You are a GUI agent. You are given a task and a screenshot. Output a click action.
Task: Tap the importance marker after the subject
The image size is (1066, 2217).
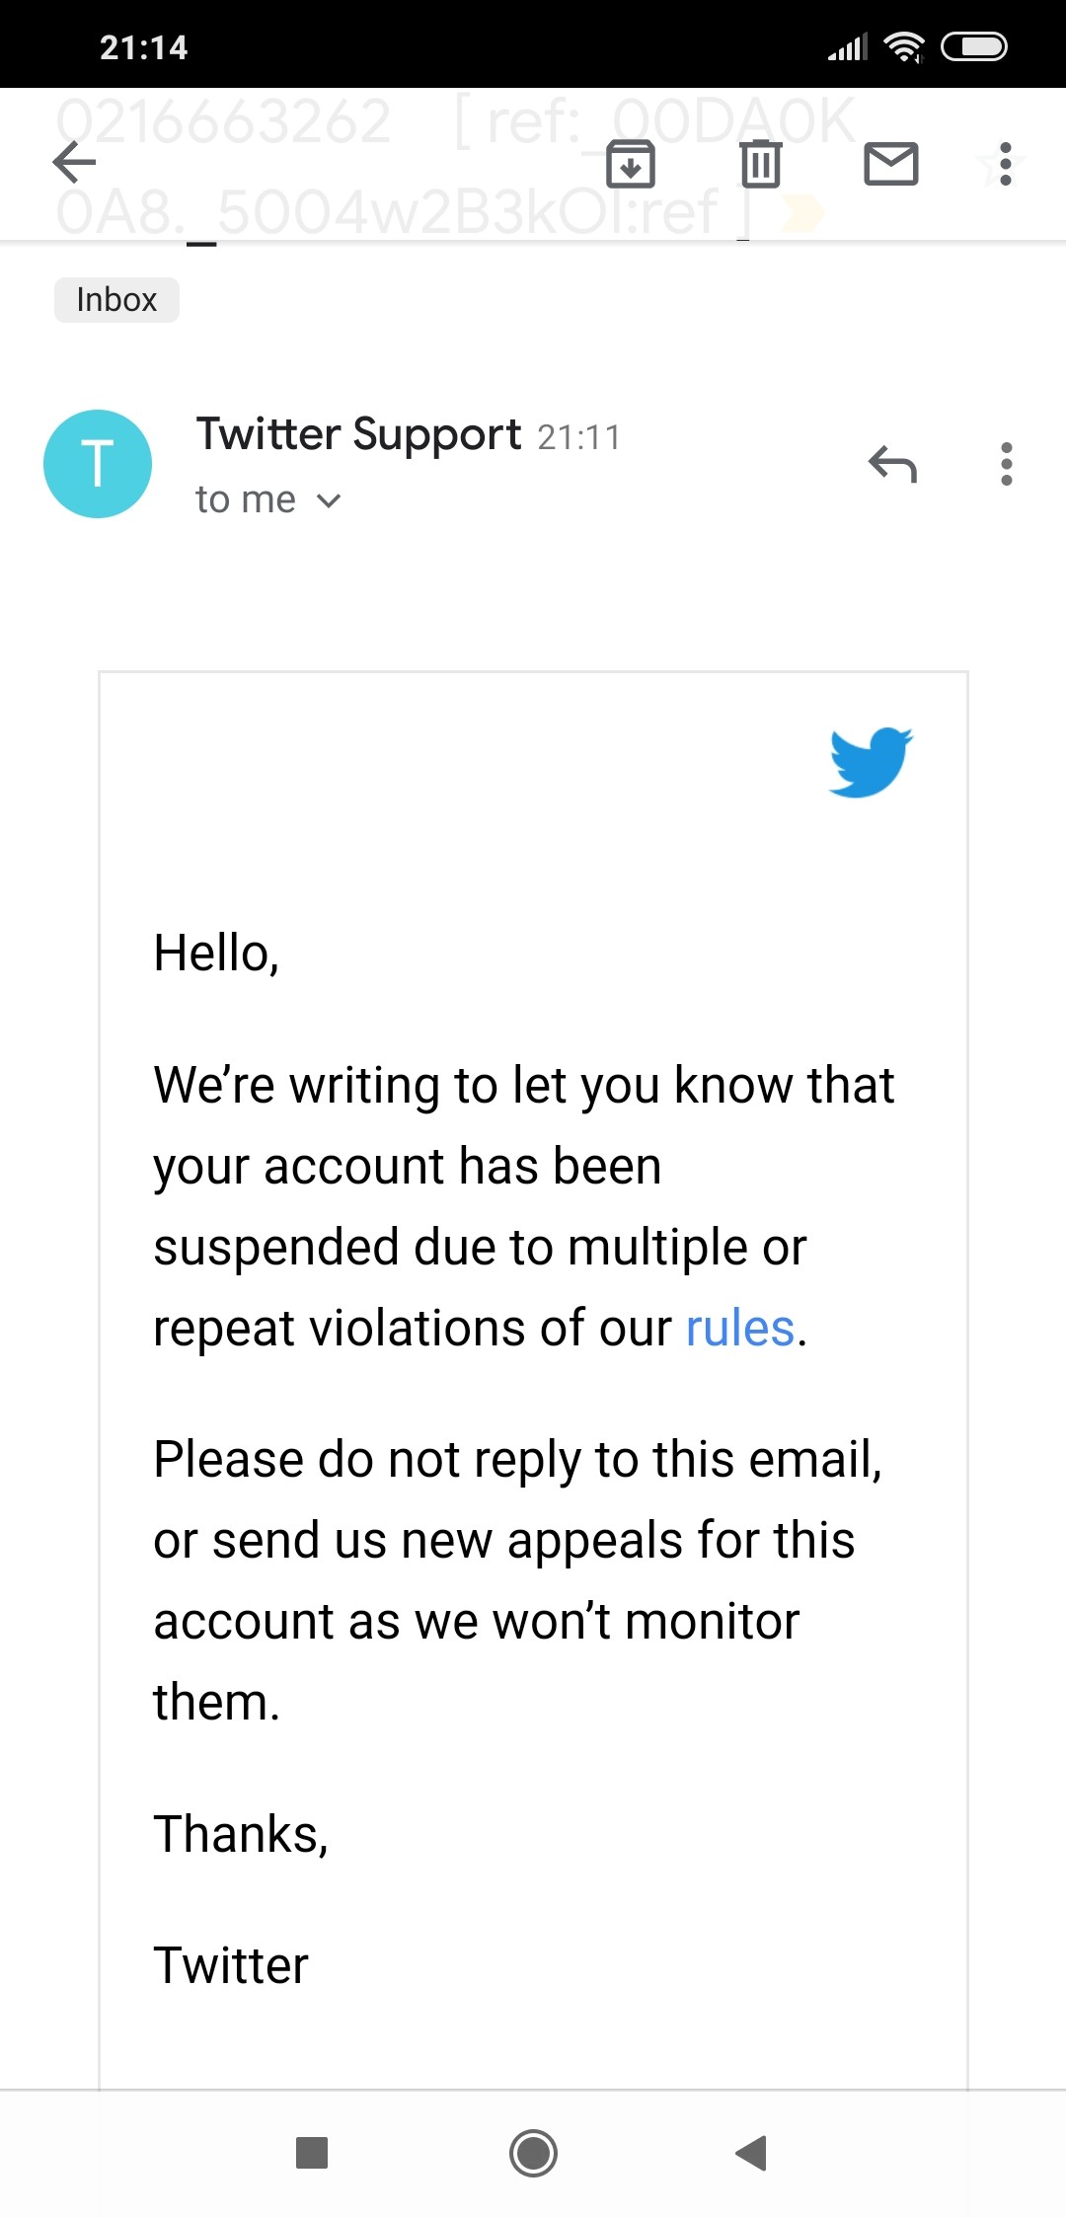pos(800,212)
